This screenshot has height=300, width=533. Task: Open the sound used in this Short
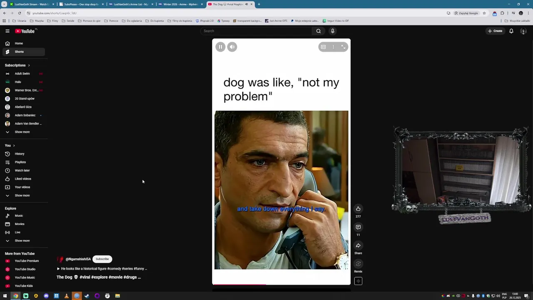click(x=358, y=281)
